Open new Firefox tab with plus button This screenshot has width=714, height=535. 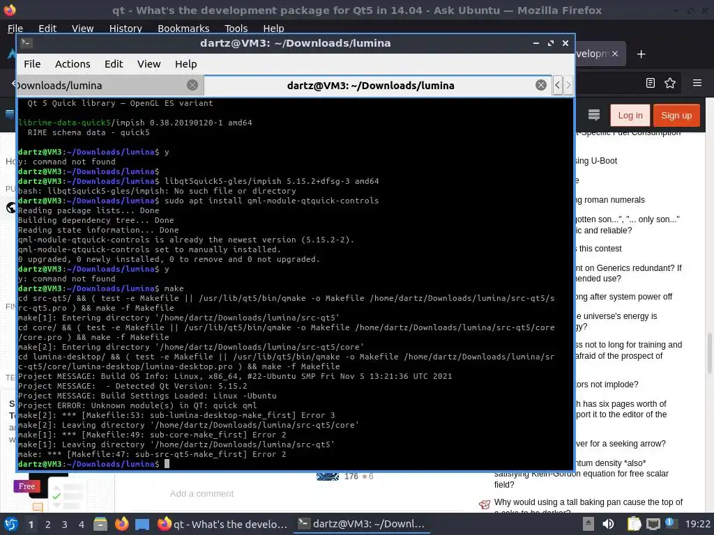click(641, 54)
